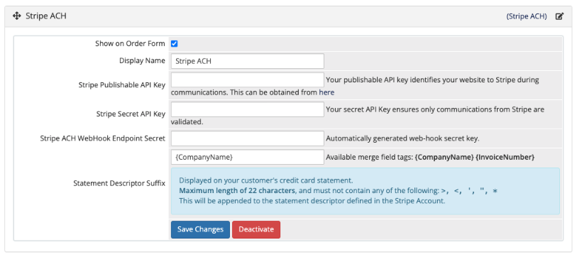Viewport: 577px width, 257px height.
Task: Click the Show on Order Form label
Action: [x=131, y=43]
